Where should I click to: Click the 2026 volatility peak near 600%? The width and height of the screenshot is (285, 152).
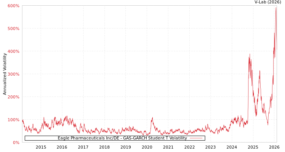coord(276,8)
